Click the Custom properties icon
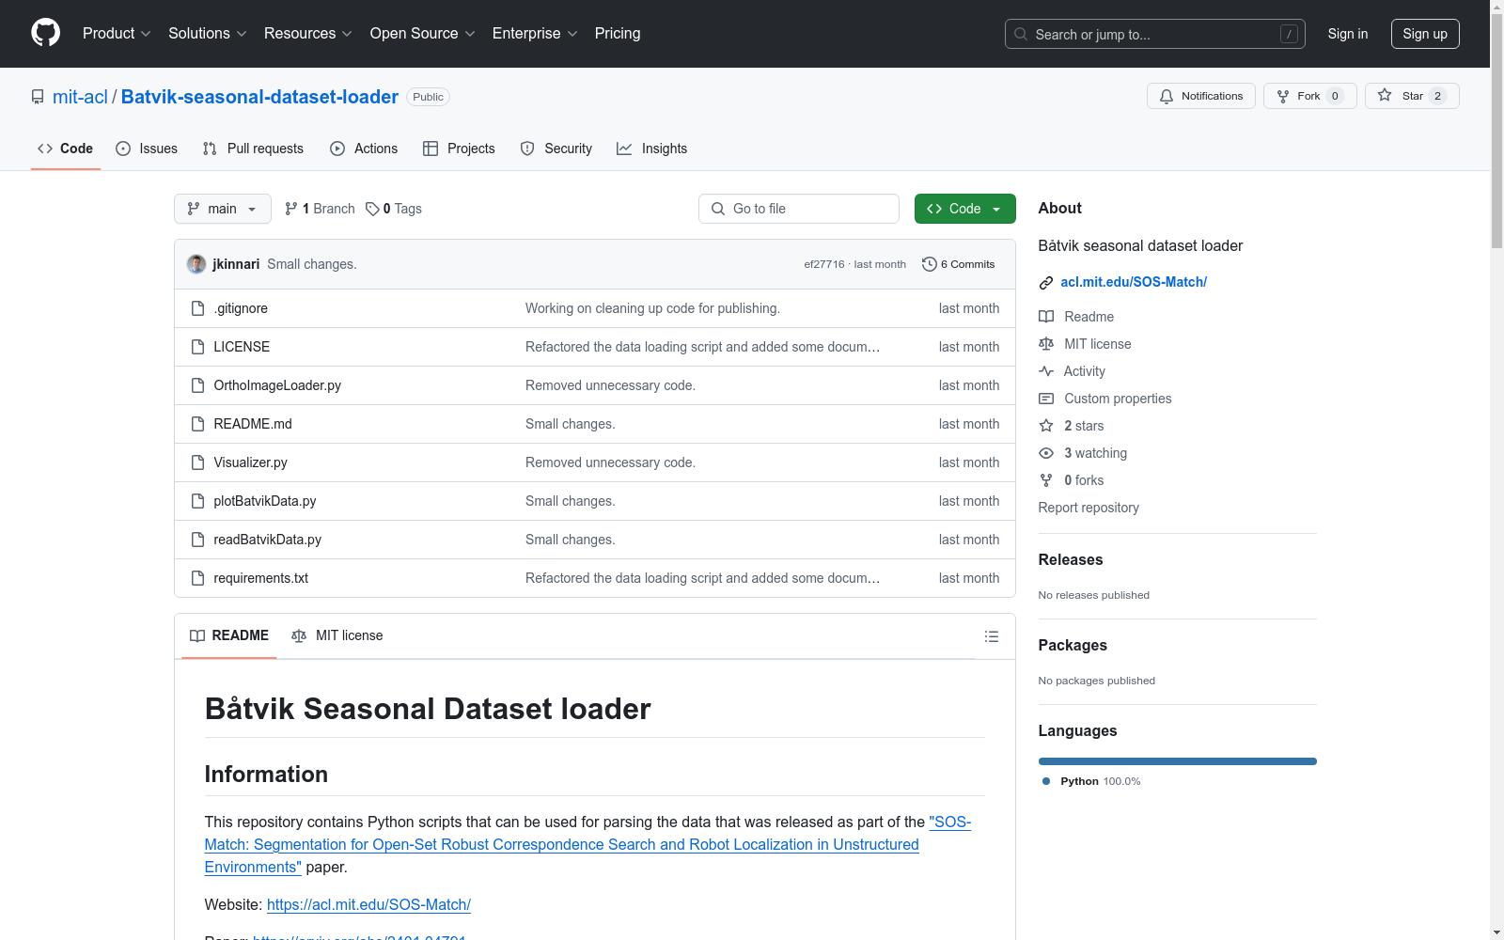 [1046, 399]
